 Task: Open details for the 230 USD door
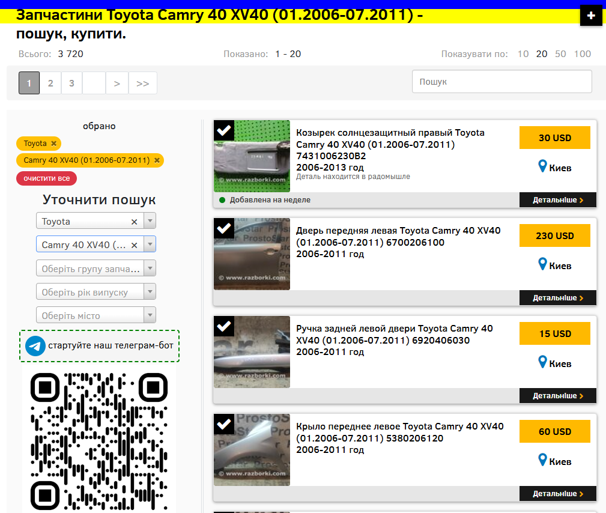(557, 298)
